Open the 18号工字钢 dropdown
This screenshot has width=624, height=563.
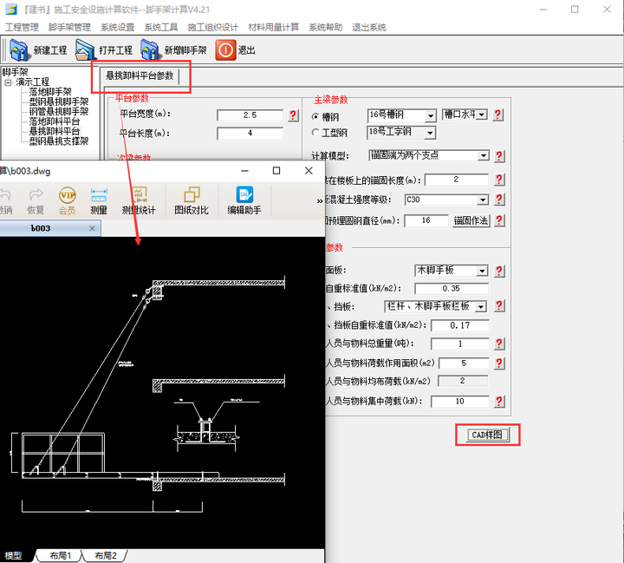[430, 133]
